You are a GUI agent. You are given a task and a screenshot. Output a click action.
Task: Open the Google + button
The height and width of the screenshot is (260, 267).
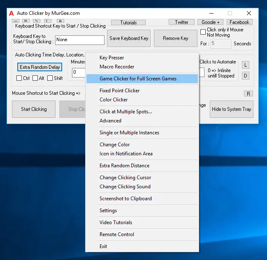211,22
